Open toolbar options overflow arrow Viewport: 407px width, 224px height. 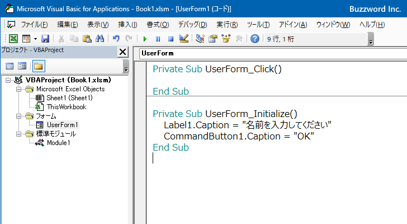(371, 39)
